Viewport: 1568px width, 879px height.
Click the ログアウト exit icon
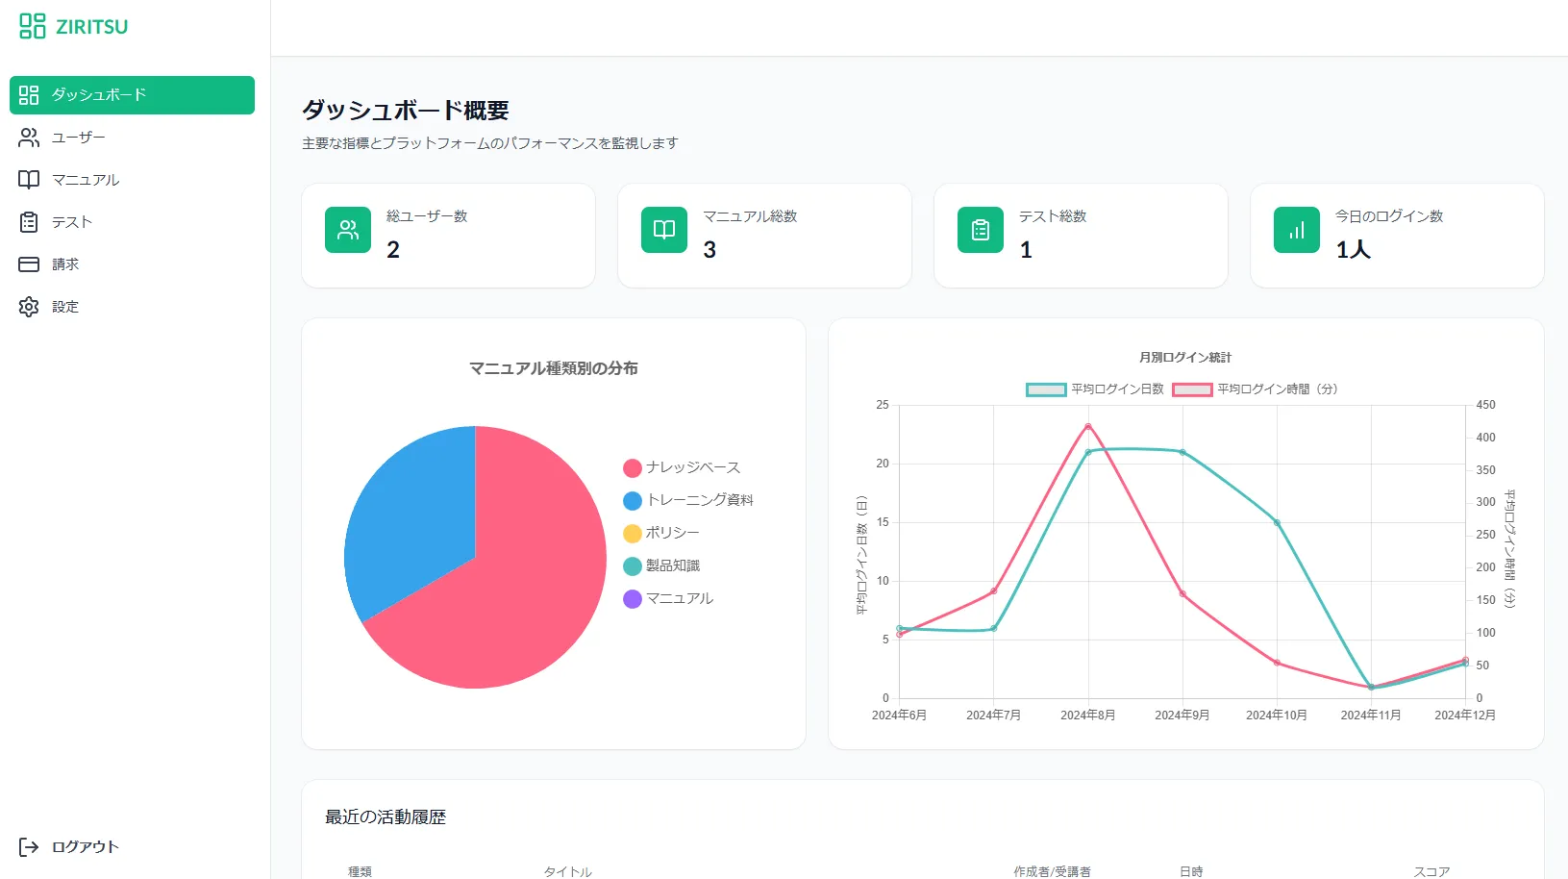pyautogui.click(x=29, y=847)
